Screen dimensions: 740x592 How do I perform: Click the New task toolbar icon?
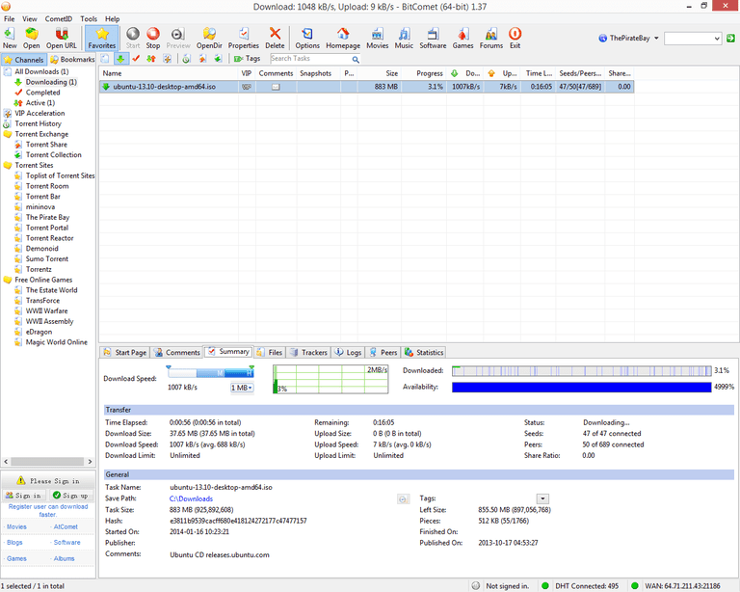tap(10, 38)
